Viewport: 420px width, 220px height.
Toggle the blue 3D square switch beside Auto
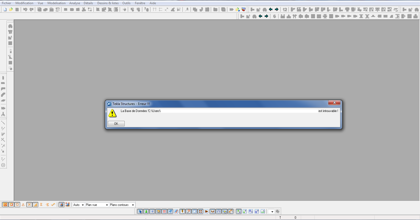click(x=61, y=205)
